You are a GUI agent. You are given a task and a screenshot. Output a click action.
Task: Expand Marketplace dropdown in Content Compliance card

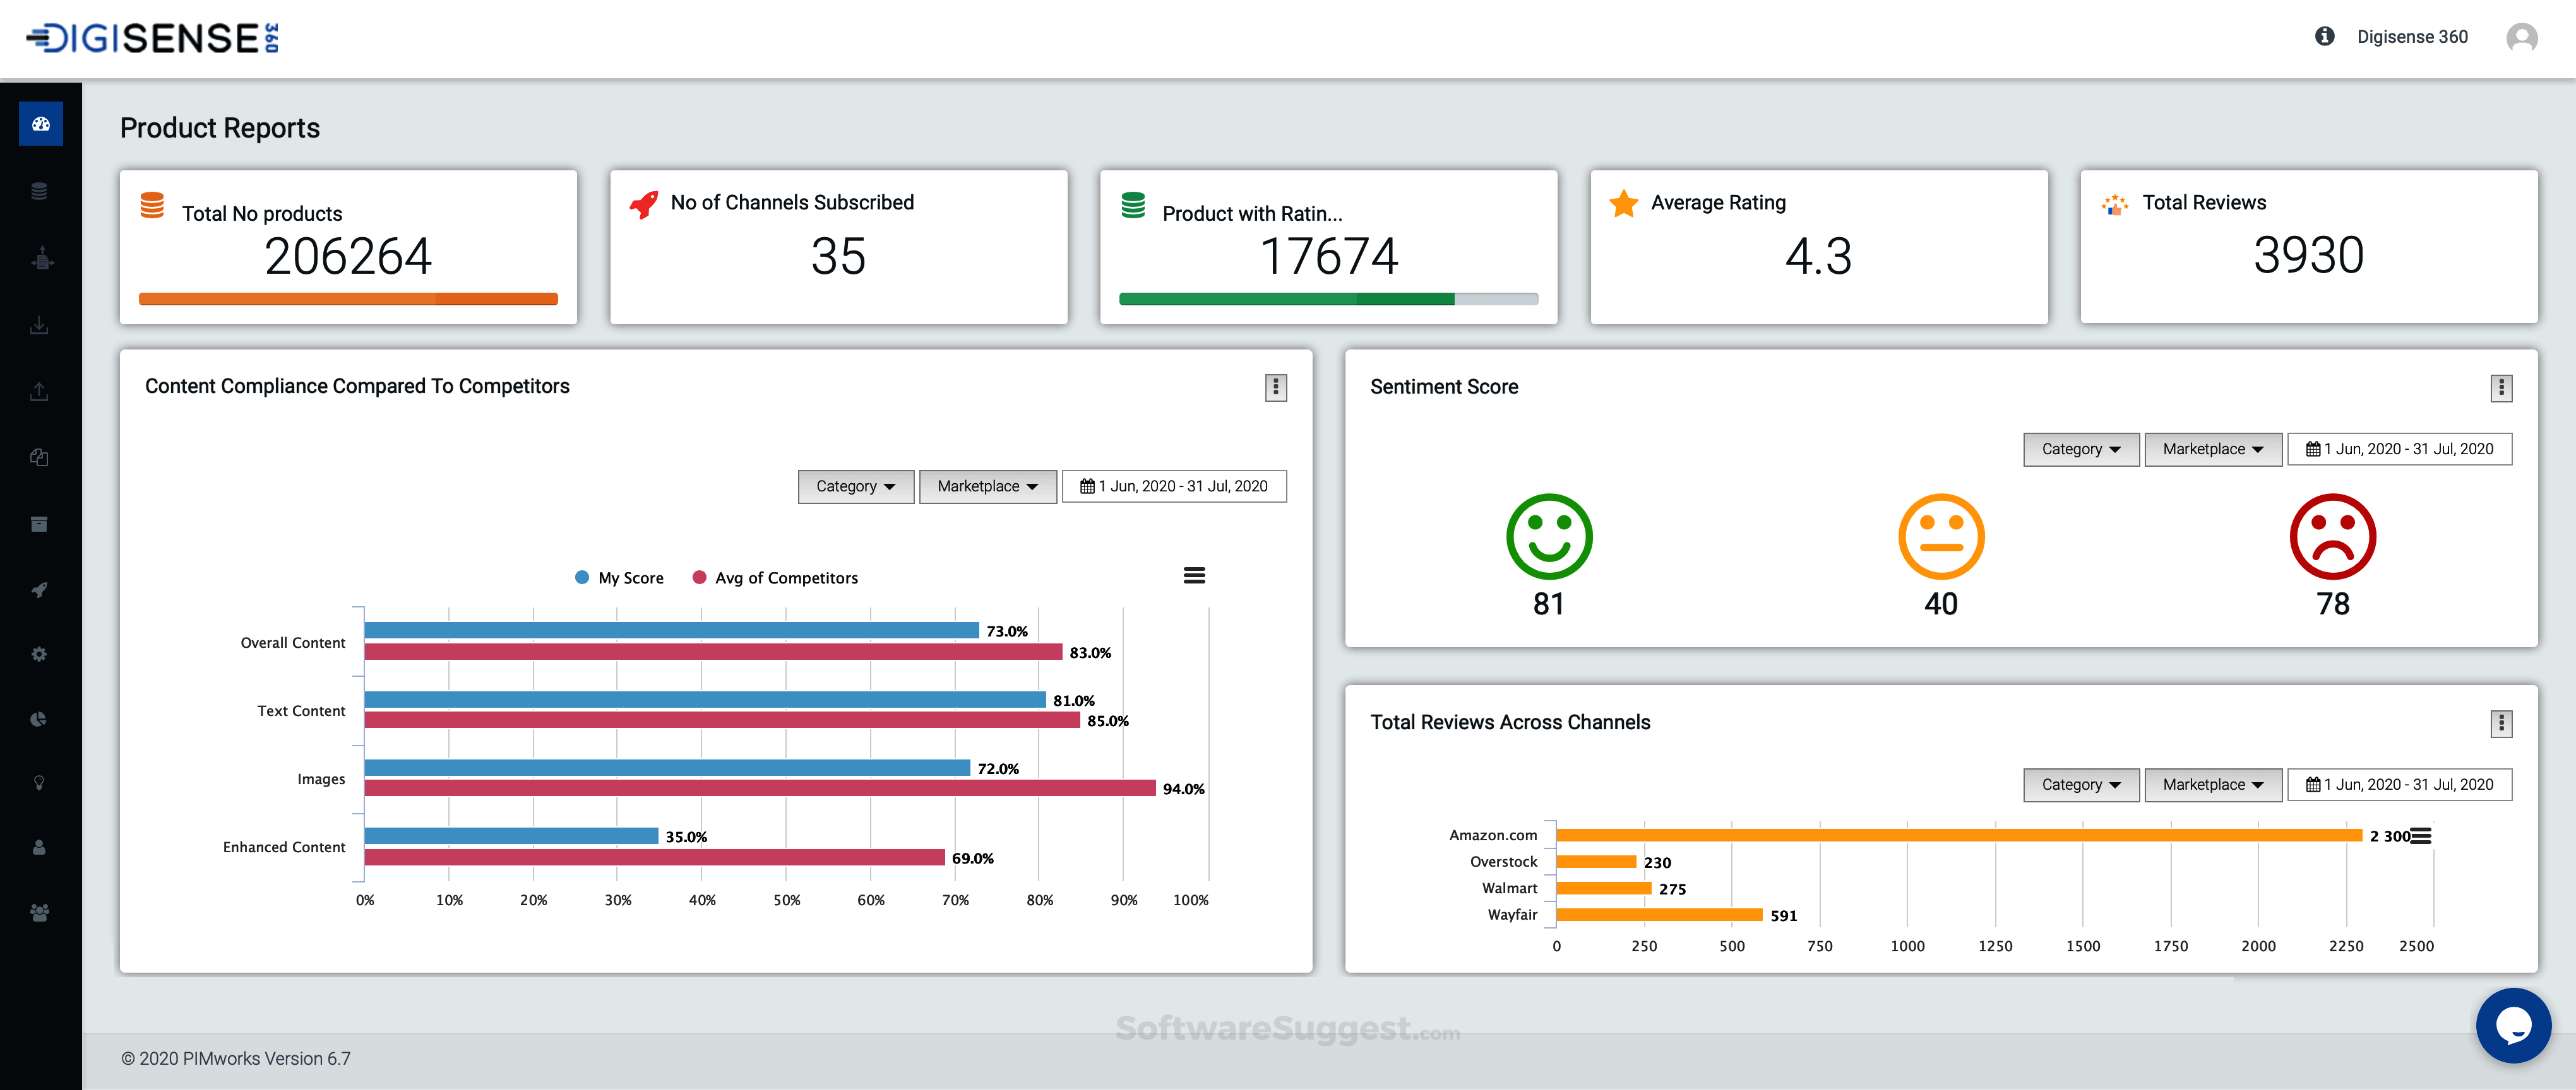(987, 486)
